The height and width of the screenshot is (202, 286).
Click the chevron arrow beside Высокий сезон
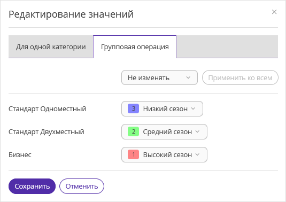198,154
